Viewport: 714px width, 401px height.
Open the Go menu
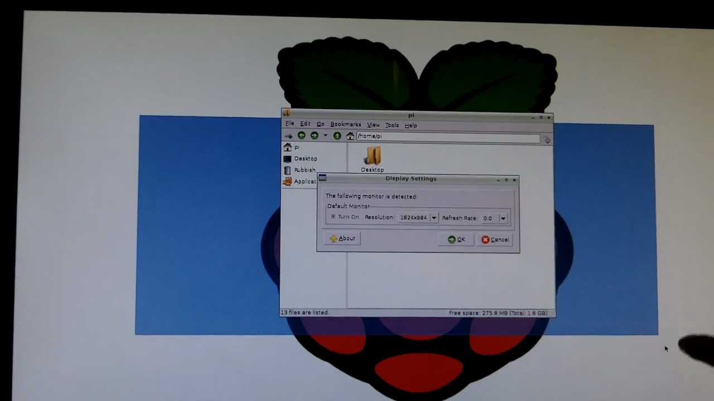[320, 124]
